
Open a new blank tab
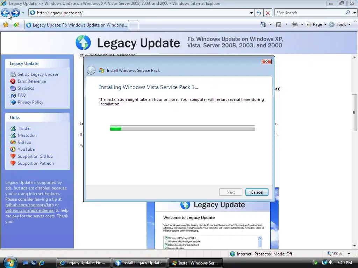(x=134, y=25)
